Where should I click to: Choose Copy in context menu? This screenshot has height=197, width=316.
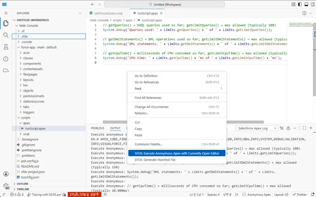[177, 129]
